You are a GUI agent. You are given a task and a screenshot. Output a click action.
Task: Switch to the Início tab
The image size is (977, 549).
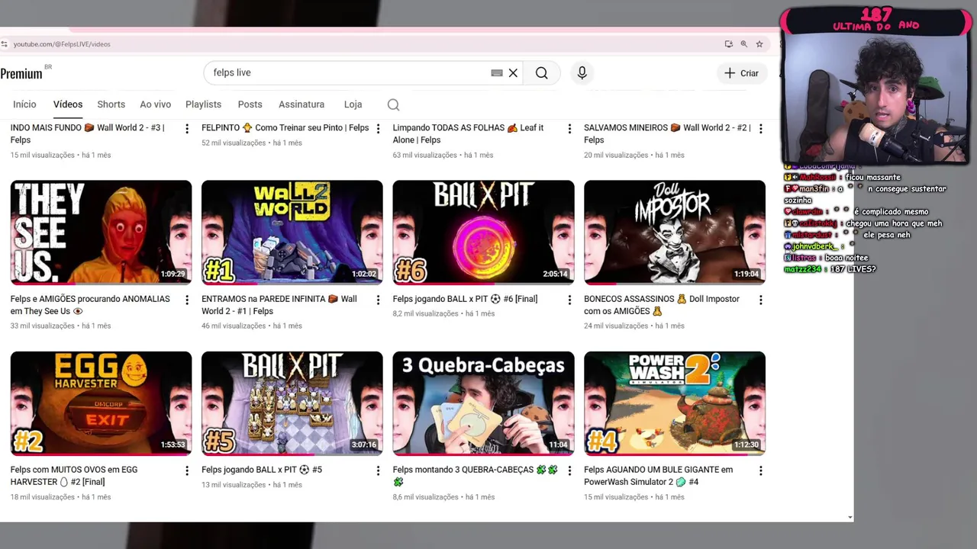[x=24, y=104]
